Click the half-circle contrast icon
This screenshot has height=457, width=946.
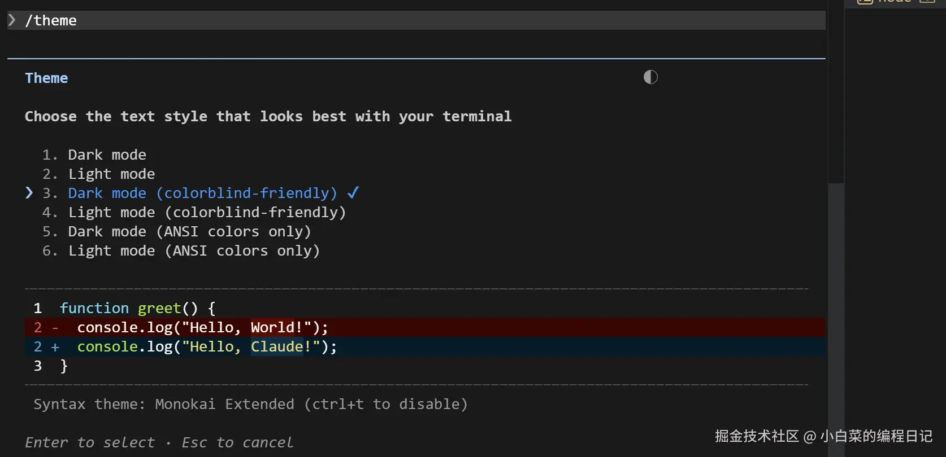coord(650,77)
